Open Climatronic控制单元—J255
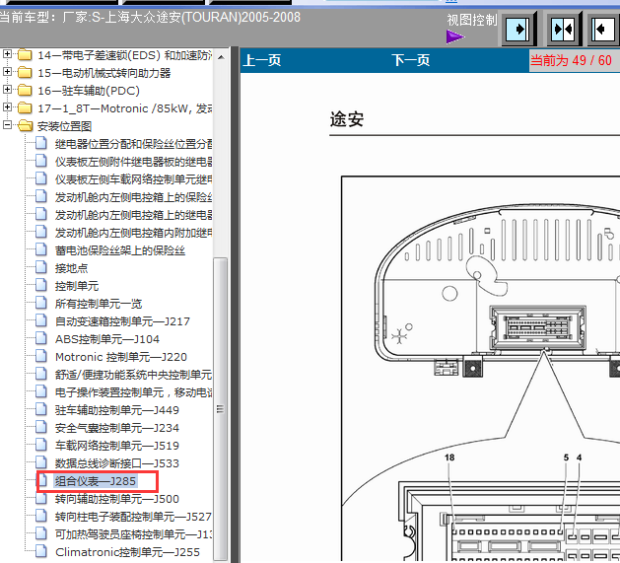Image resolution: width=620 pixels, height=563 pixels. tap(127, 552)
